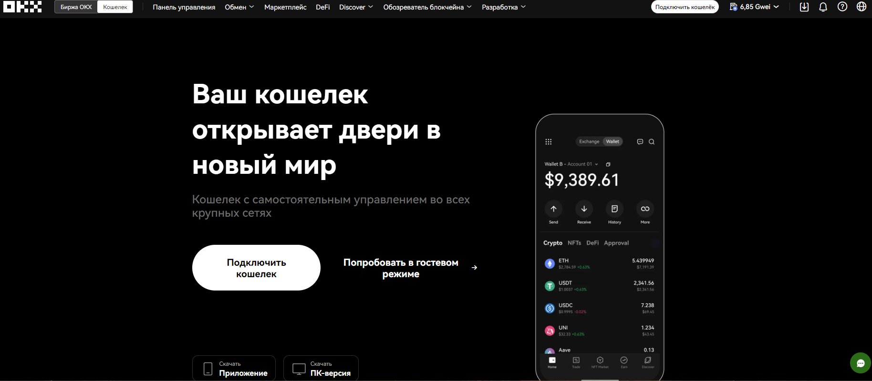This screenshot has height=381, width=872.
Task: Tap the message icon in phone mockup
Action: pyautogui.click(x=640, y=141)
